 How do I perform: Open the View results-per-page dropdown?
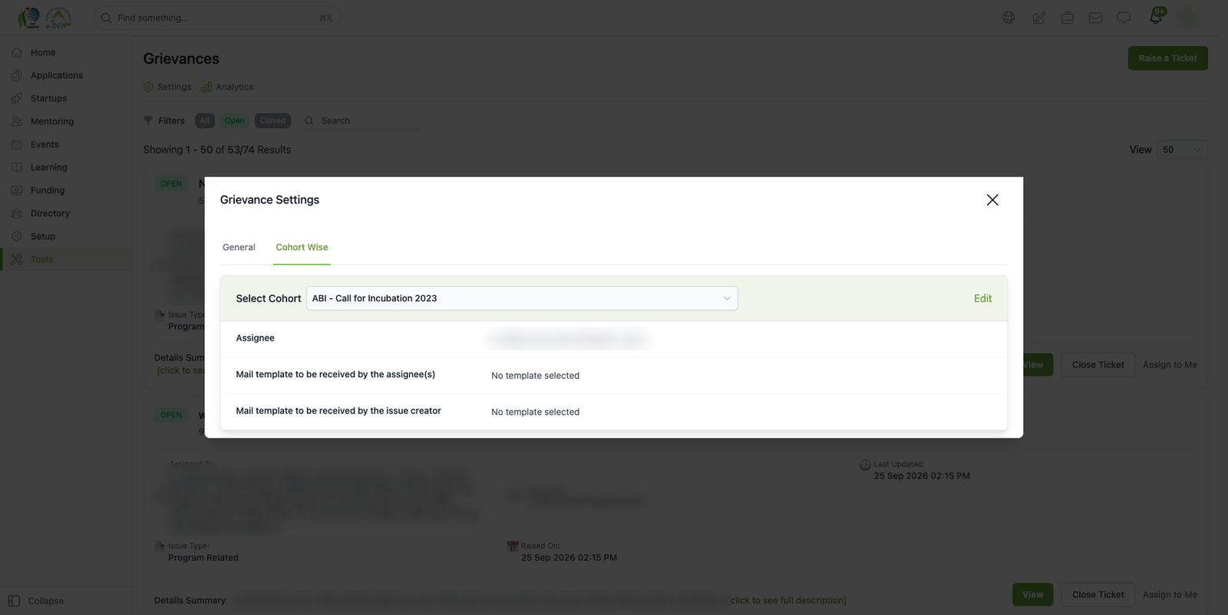[1182, 150]
